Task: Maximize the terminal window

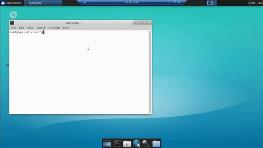Action: tap(145, 23)
